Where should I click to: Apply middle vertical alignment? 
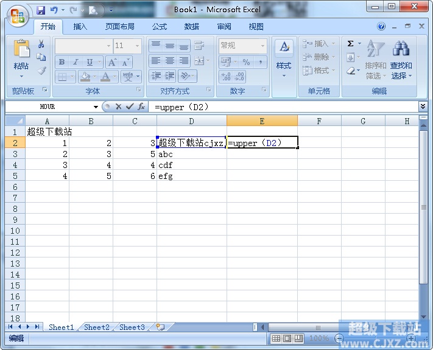(x=170, y=46)
